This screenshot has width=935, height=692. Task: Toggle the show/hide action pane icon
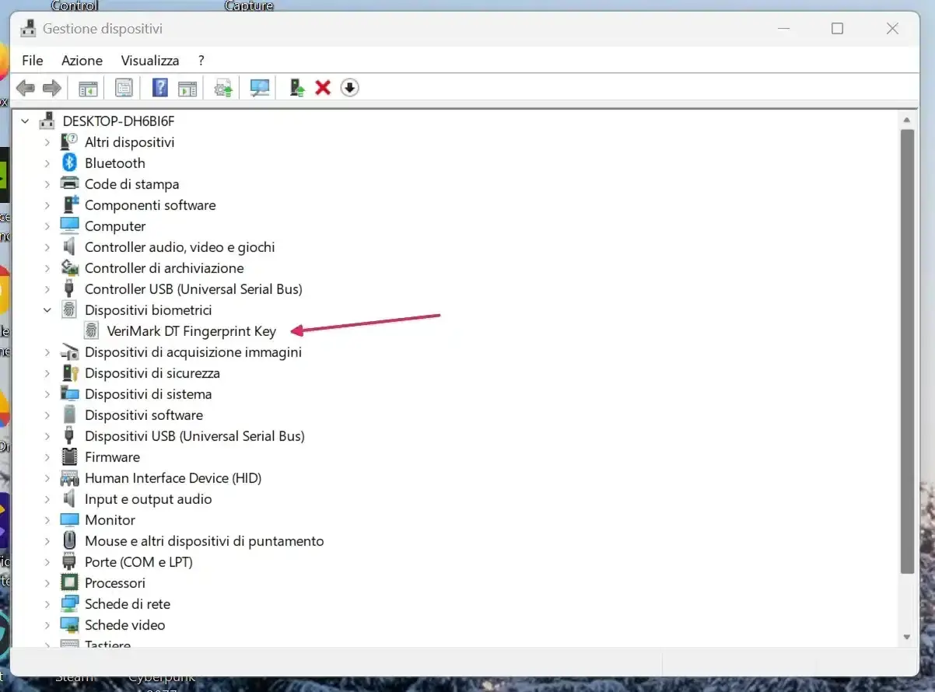pos(187,88)
